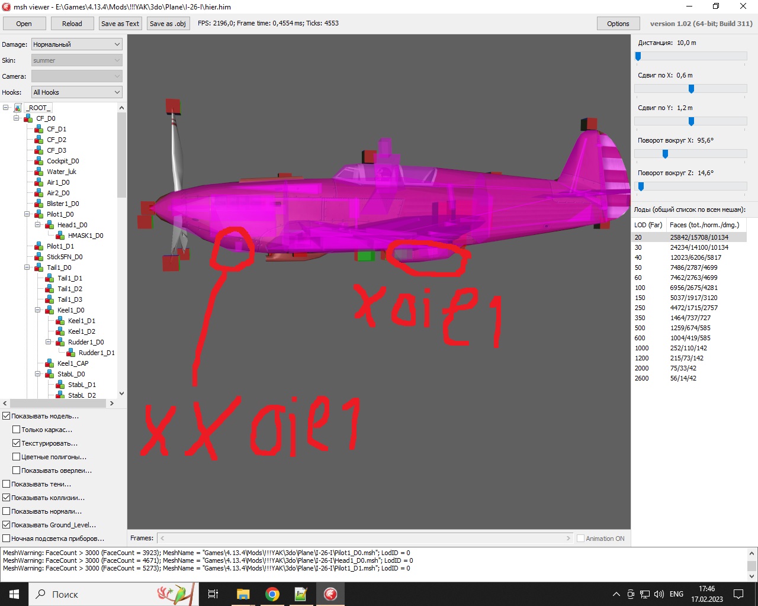The width and height of the screenshot is (758, 606).
Task: Click the Keel1_CAP mesh icon
Action: (50, 363)
